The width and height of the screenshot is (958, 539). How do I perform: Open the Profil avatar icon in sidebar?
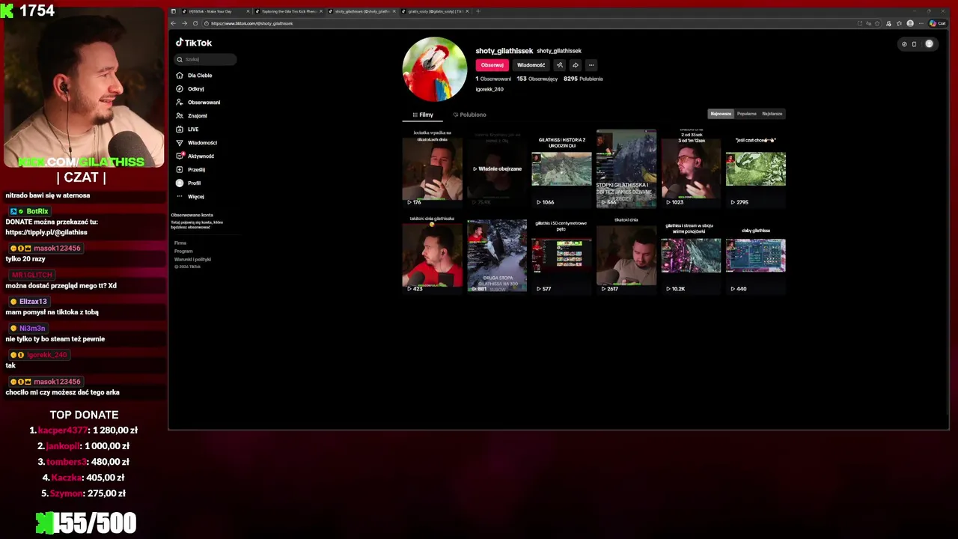click(180, 183)
